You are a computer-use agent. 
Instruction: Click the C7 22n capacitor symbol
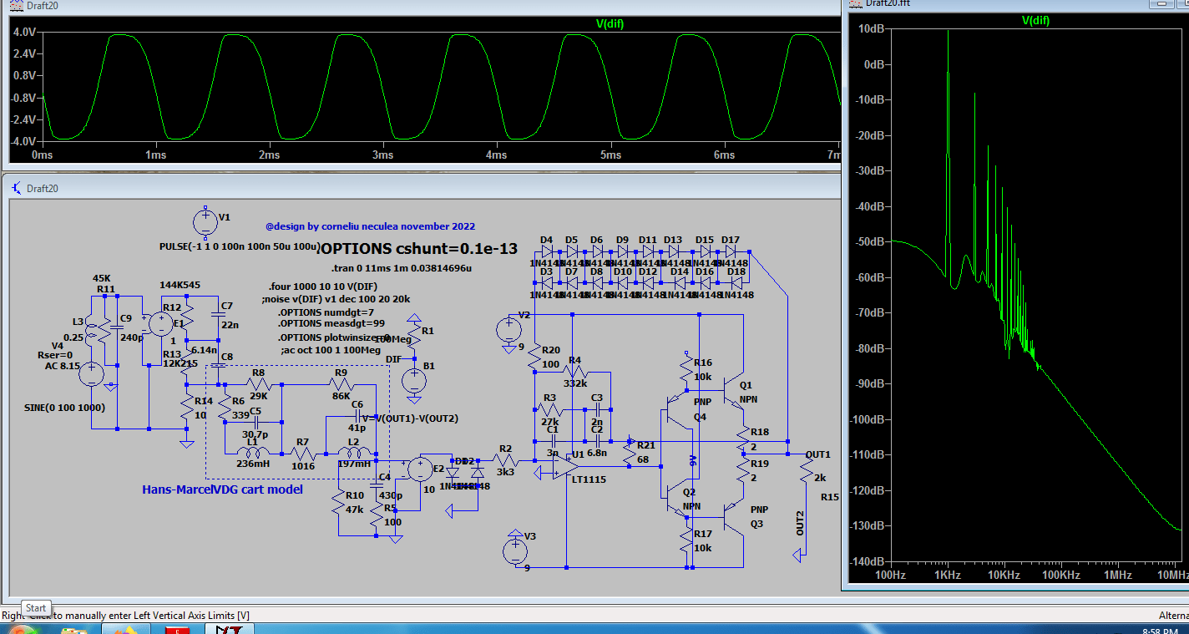tap(218, 314)
